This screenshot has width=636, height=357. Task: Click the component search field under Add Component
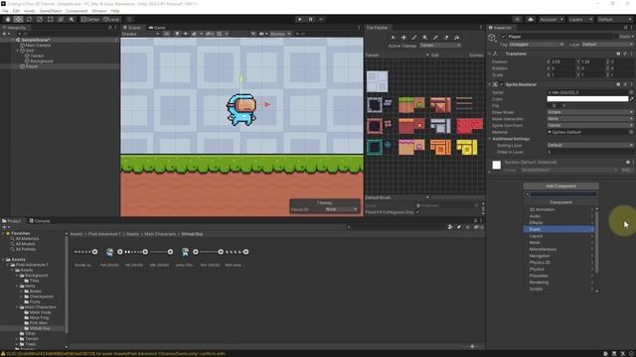coord(560,194)
